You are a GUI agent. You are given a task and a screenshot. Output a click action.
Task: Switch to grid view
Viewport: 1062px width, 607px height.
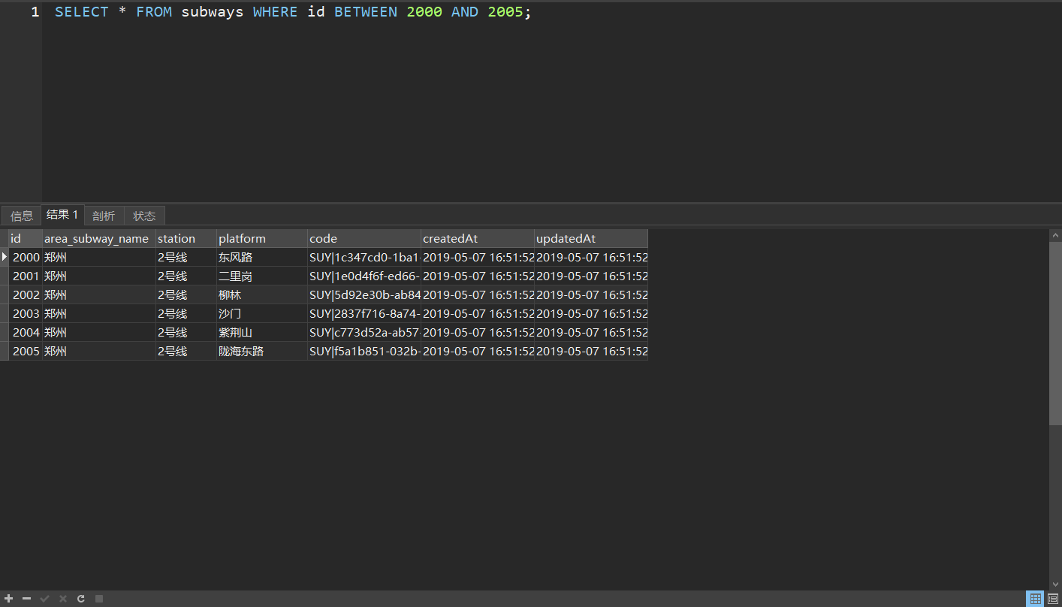[x=1036, y=599]
